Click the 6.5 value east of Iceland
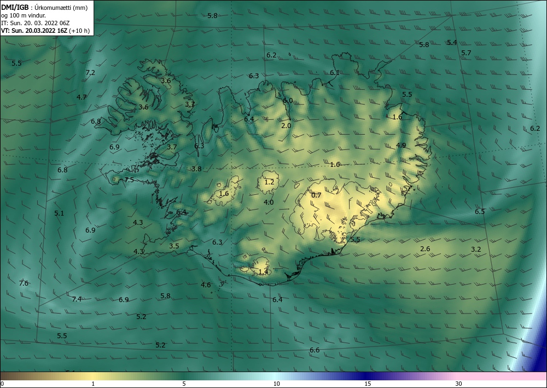Image resolution: width=547 pixels, height=388 pixels. 480,211
